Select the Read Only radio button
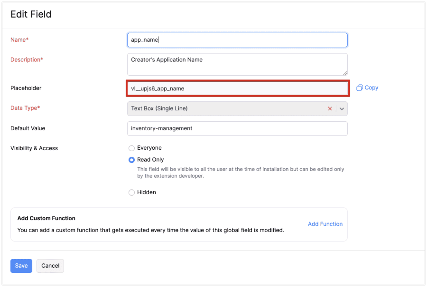Image resolution: width=427 pixels, height=287 pixels. 131,160
